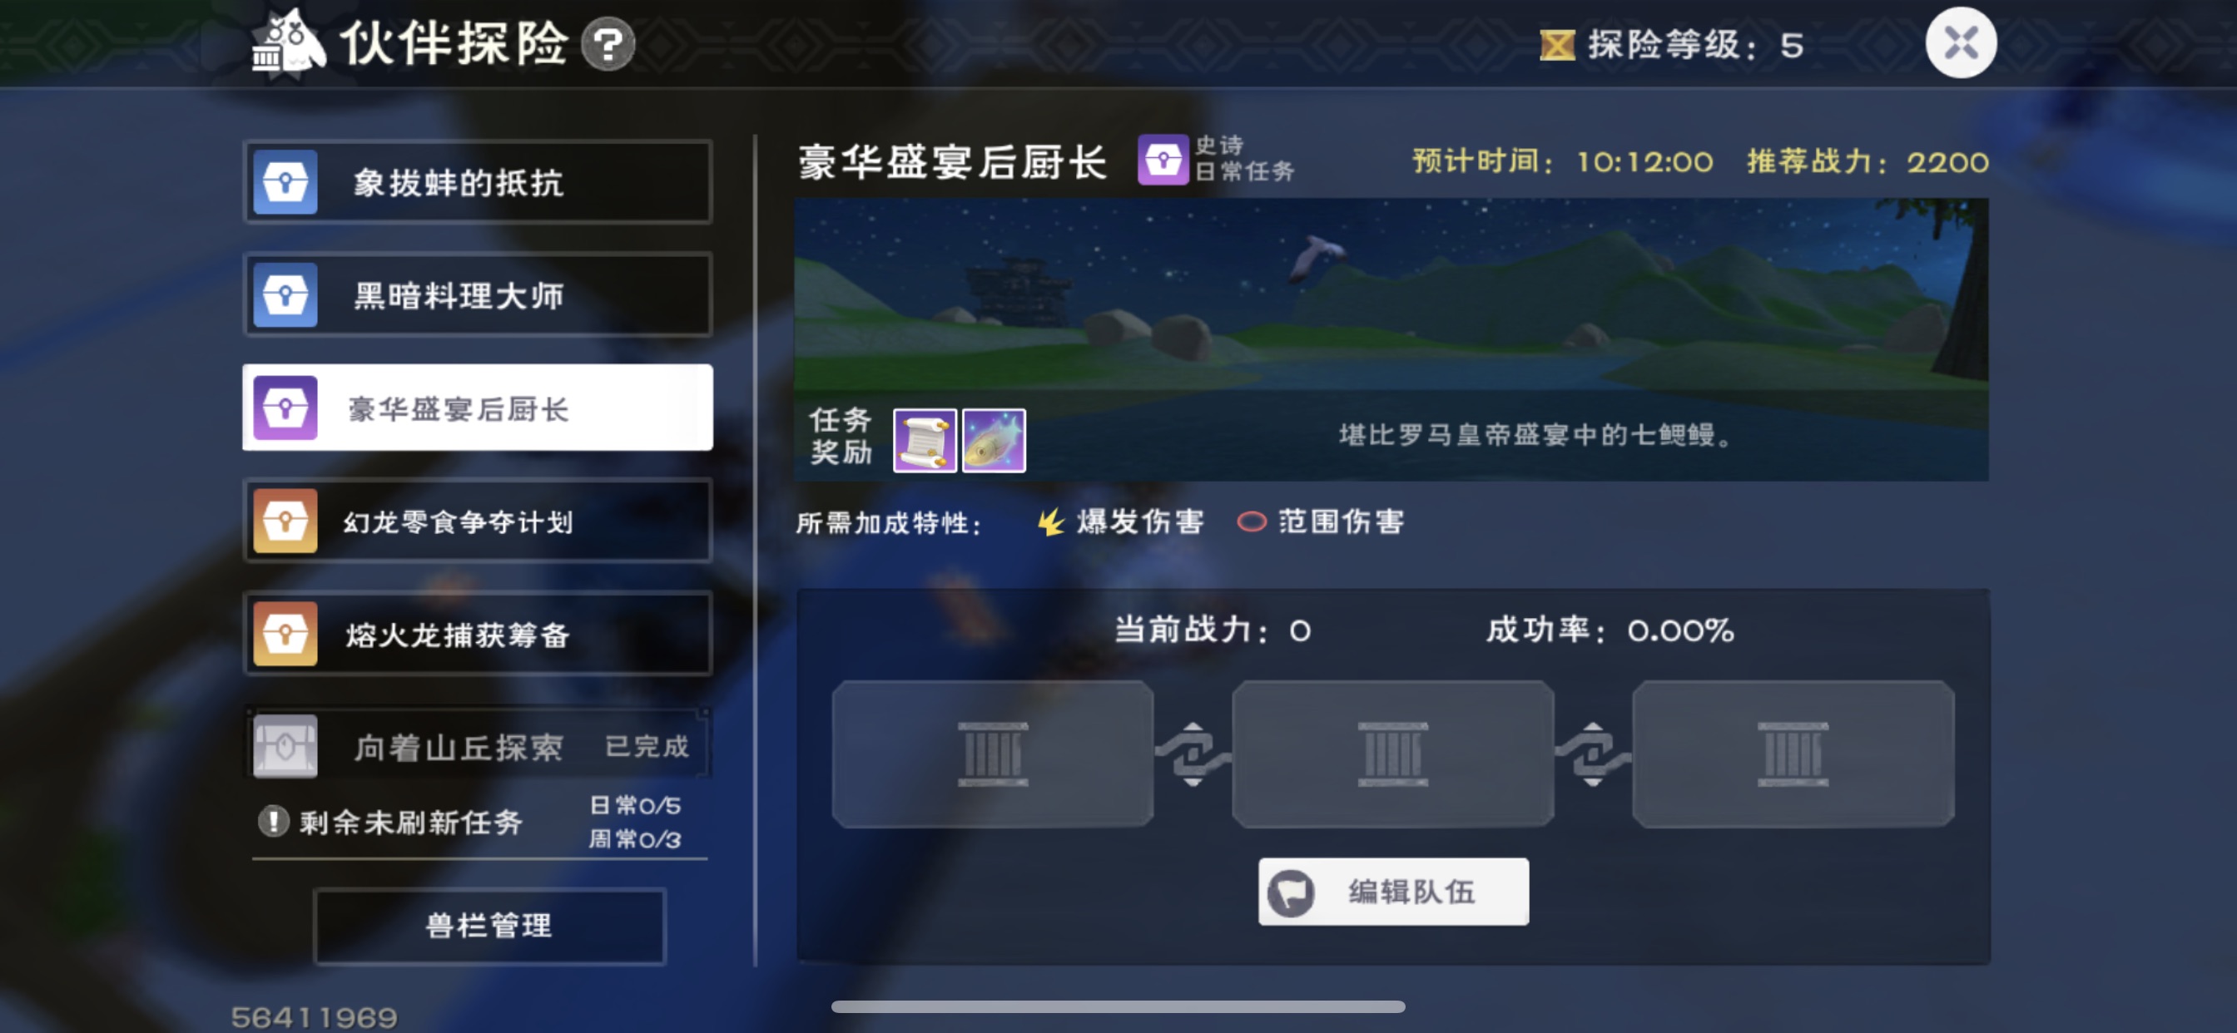Click the 范围伤害 area damage trait
Viewport: 2237px width, 1033px height.
click(1321, 521)
